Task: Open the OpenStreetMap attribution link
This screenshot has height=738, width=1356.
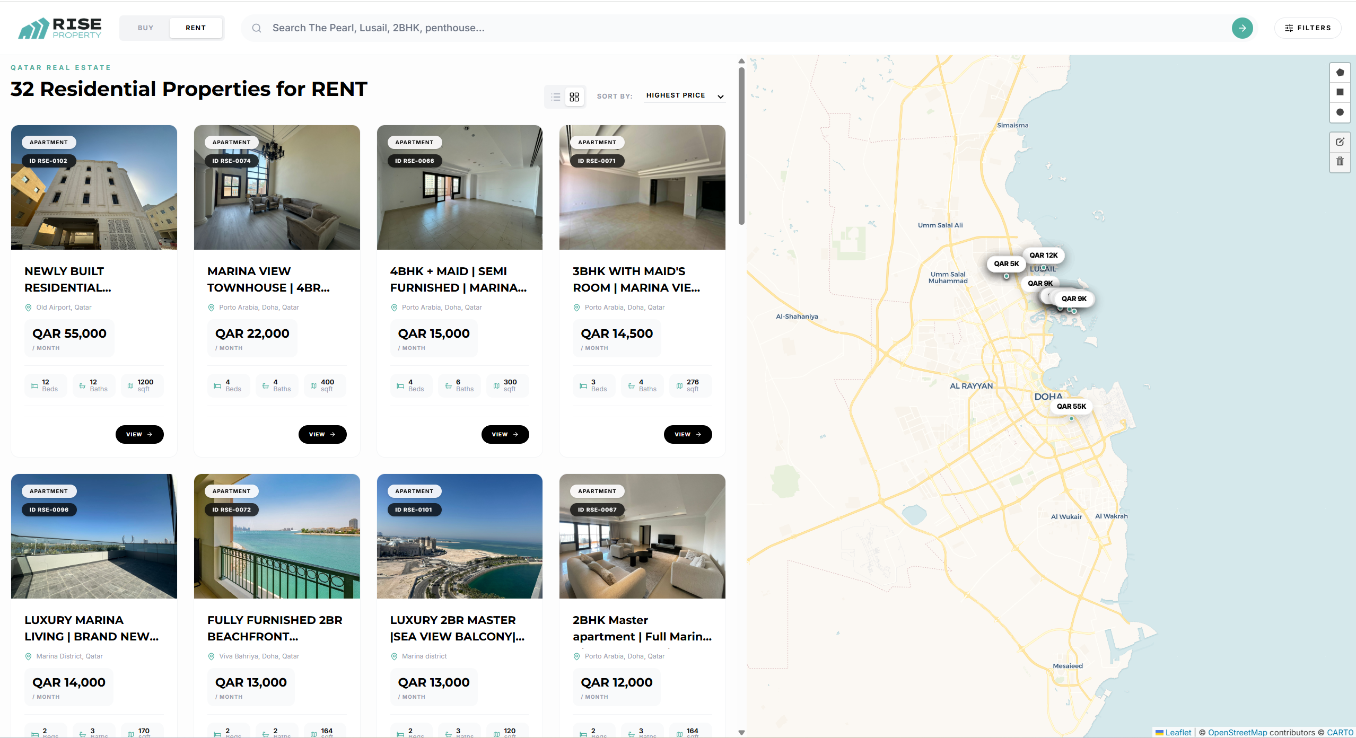Action: [1237, 732]
